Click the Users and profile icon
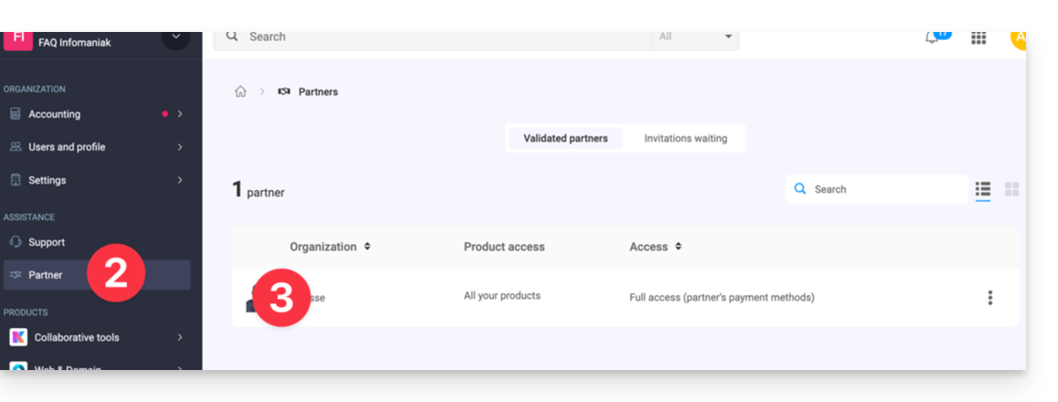 coord(16,147)
